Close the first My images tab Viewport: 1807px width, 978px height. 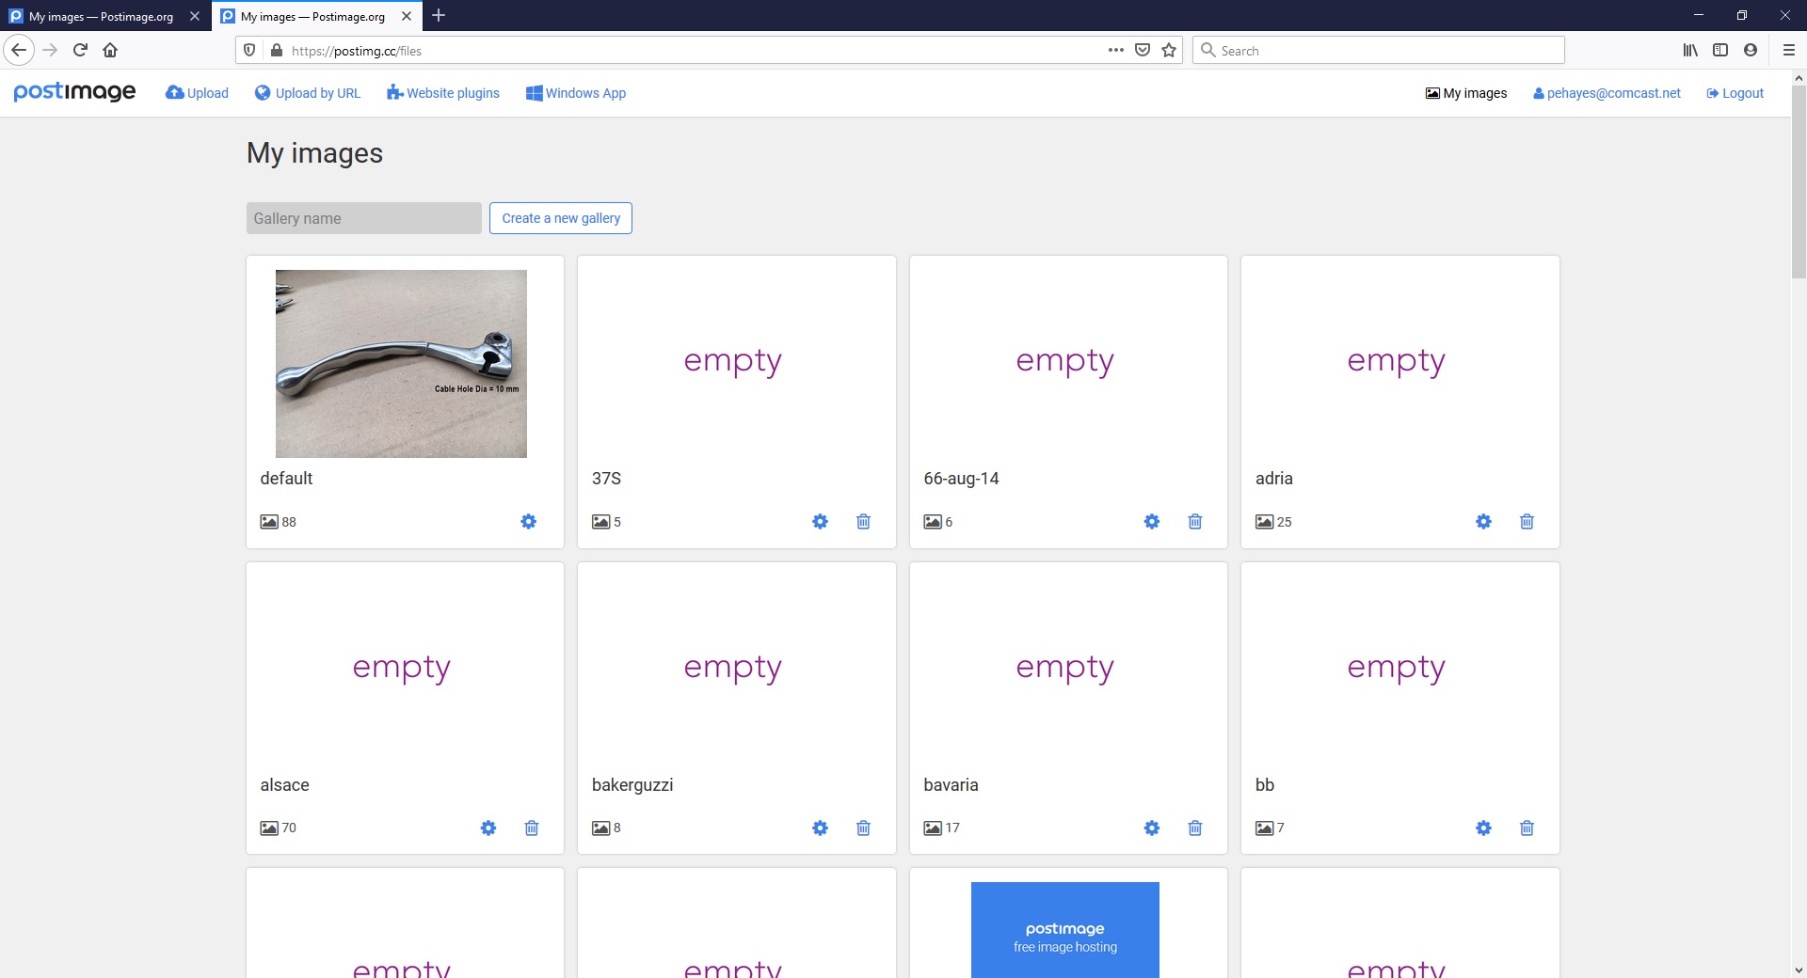point(195,16)
